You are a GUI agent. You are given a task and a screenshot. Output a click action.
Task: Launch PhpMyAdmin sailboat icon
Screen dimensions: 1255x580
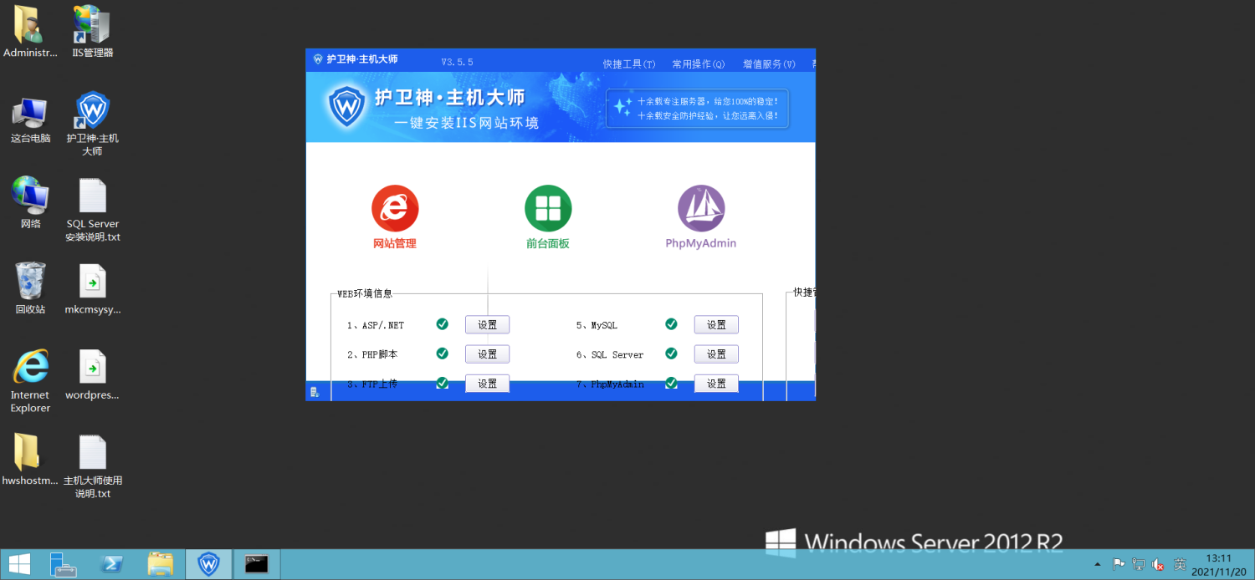[x=701, y=209]
